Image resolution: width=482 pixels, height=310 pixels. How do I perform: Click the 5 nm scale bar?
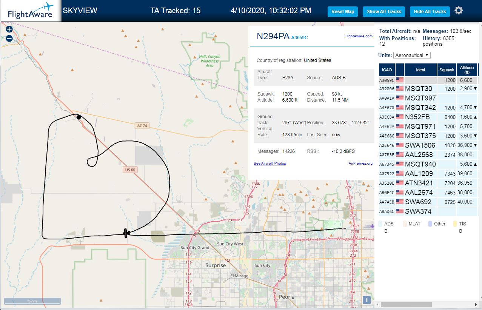point(32,301)
